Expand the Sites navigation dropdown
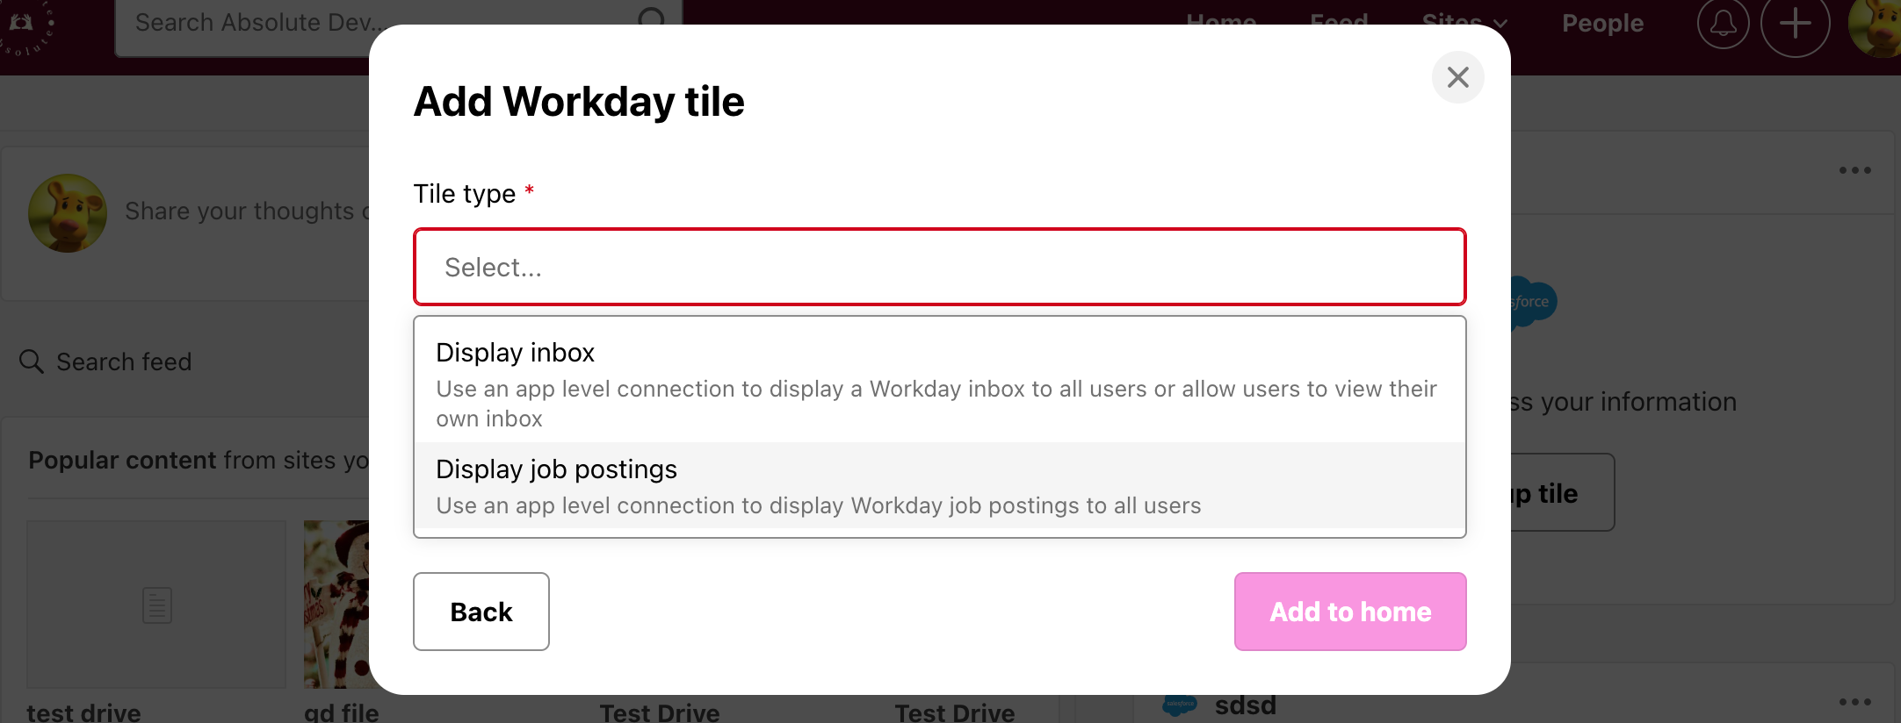Viewport: 1901px width, 723px height. (1464, 23)
